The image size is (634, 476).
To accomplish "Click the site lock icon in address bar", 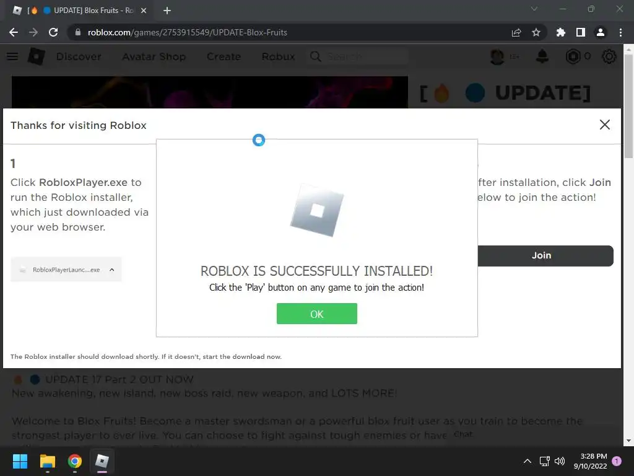I will [78, 32].
